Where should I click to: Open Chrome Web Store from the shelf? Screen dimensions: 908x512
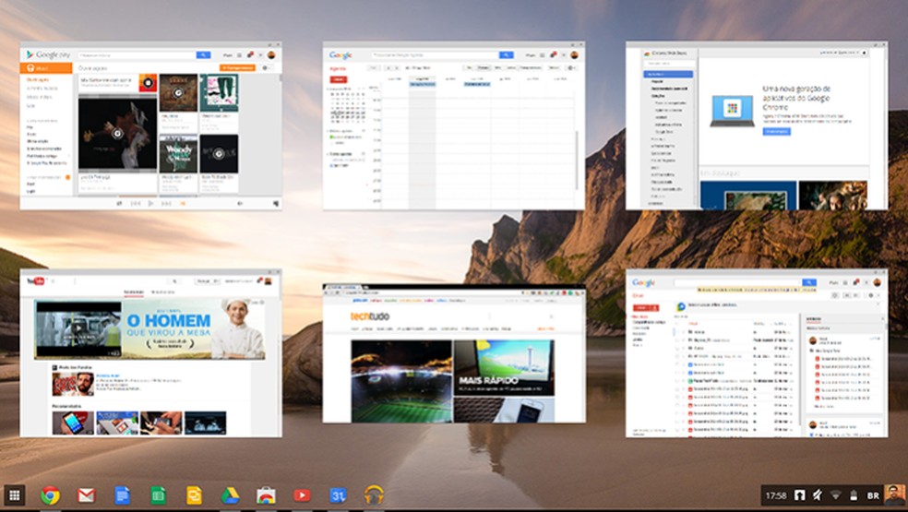pos(266,495)
